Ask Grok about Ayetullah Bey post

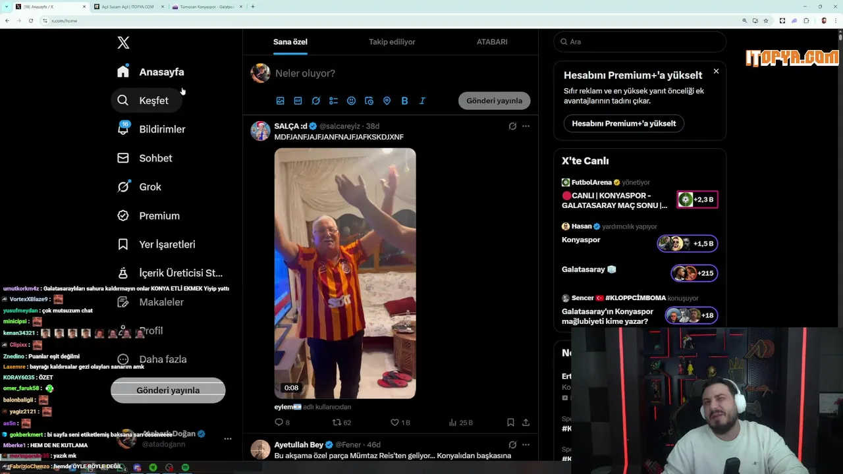pos(512,444)
